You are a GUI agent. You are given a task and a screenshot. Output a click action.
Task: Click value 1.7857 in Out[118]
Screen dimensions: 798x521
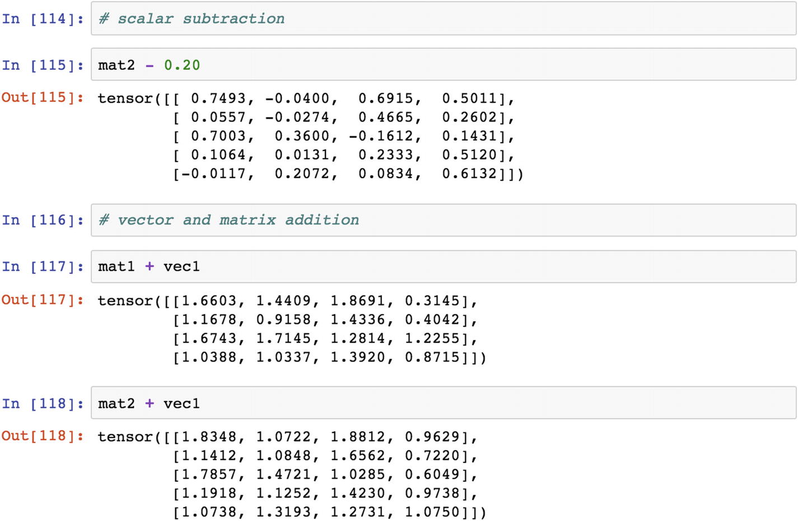209,474
